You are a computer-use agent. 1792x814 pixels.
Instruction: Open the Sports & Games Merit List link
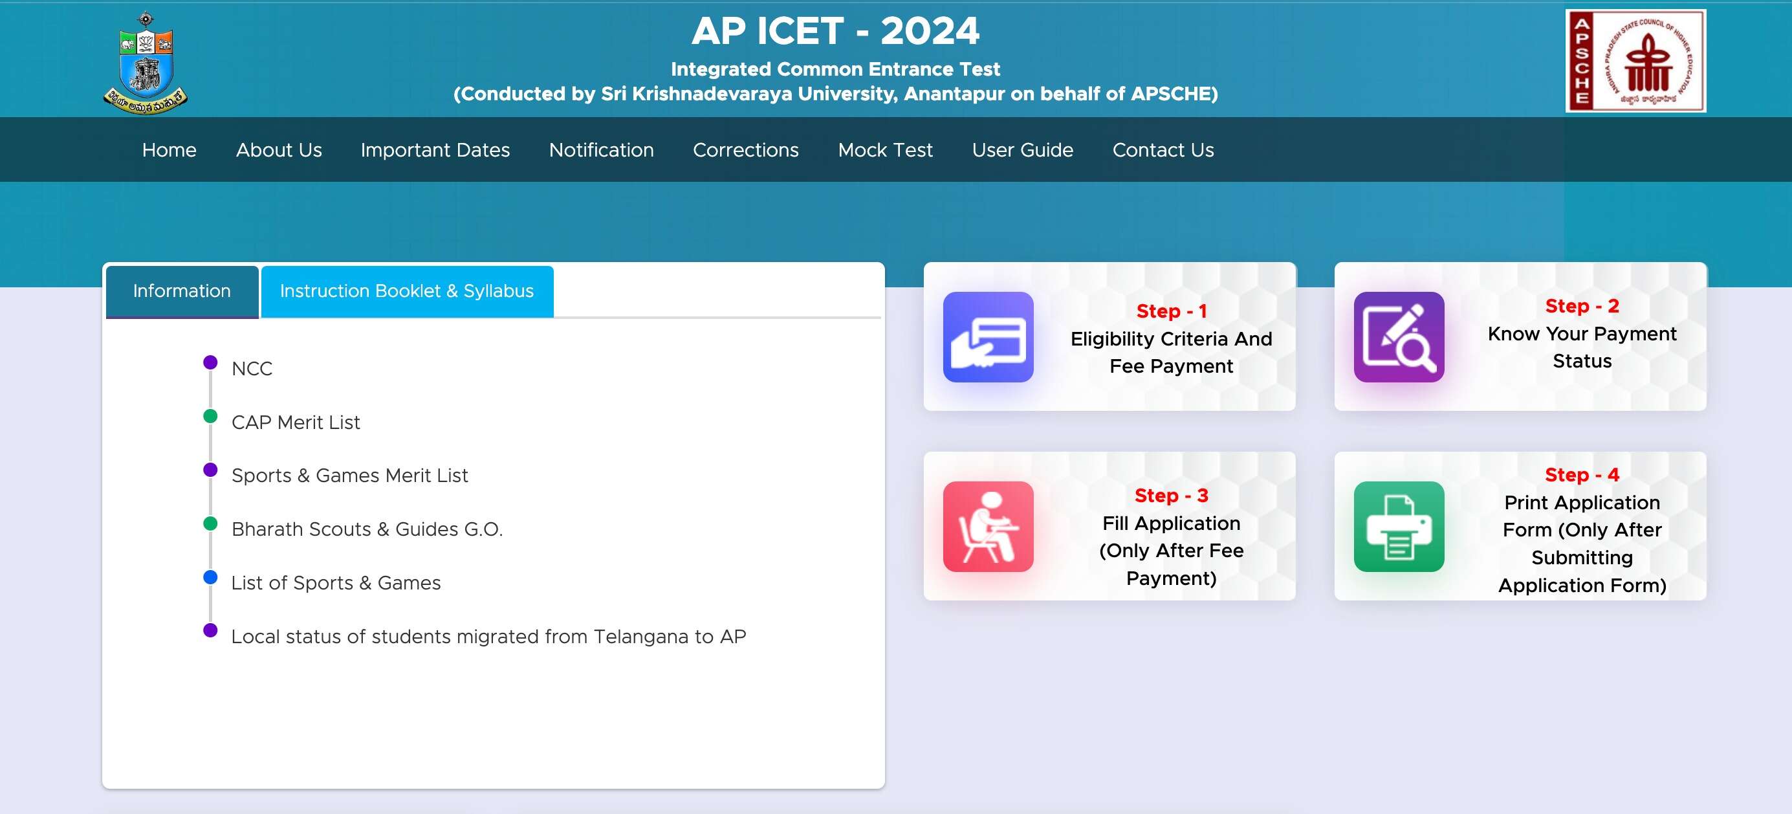coord(350,474)
